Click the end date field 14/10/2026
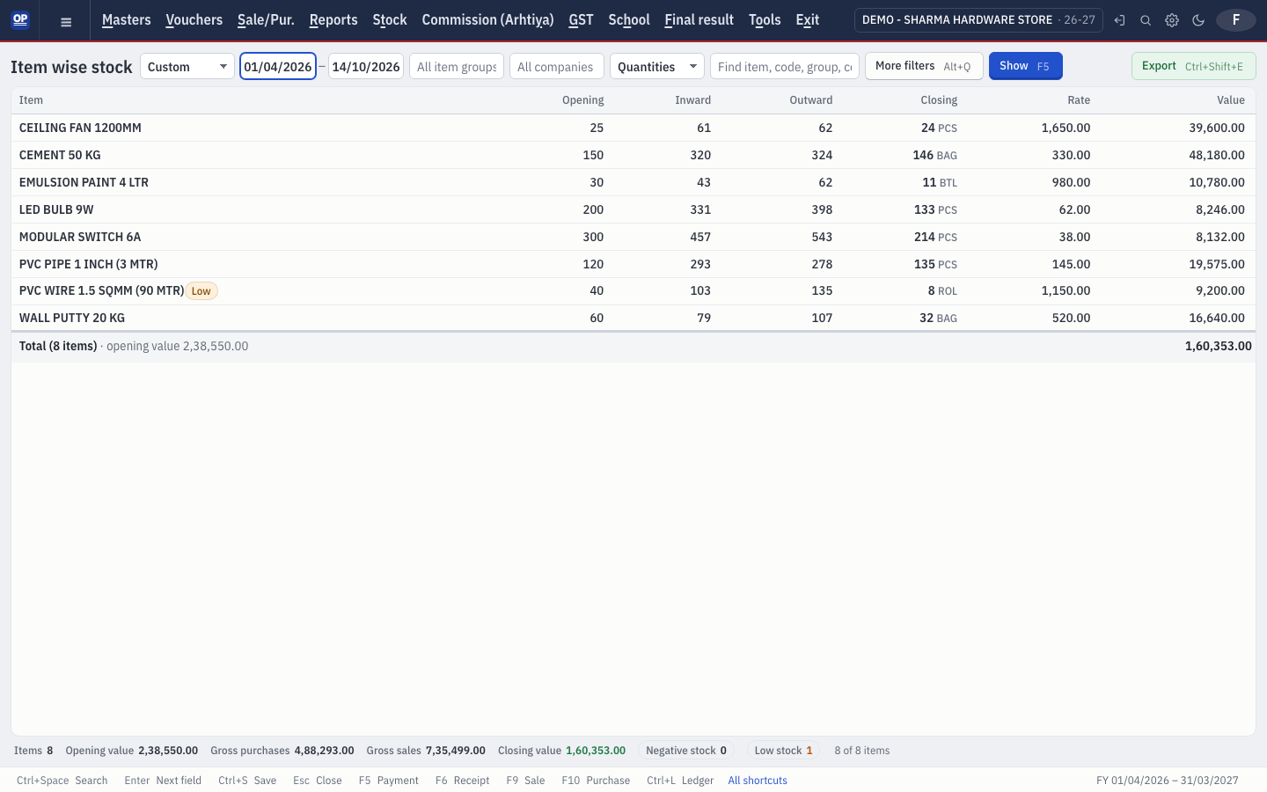The width and height of the screenshot is (1267, 792). click(x=366, y=67)
